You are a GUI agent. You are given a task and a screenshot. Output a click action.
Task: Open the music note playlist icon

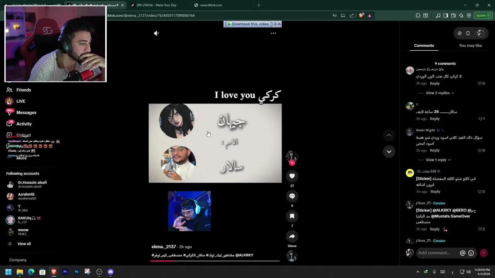tap(438, 15)
